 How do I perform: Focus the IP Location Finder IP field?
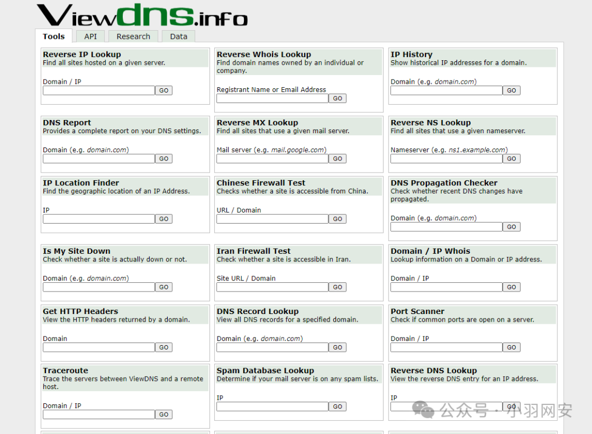click(99, 219)
